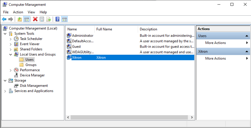The height and width of the screenshot is (128, 251).
Task: Expand the Task Scheduler node
Action: pyautogui.click(x=10, y=39)
